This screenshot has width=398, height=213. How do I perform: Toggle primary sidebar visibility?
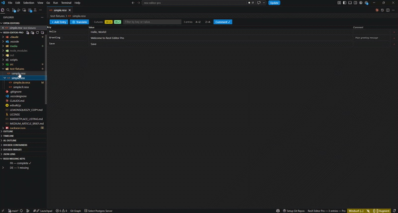click(x=344, y=3)
